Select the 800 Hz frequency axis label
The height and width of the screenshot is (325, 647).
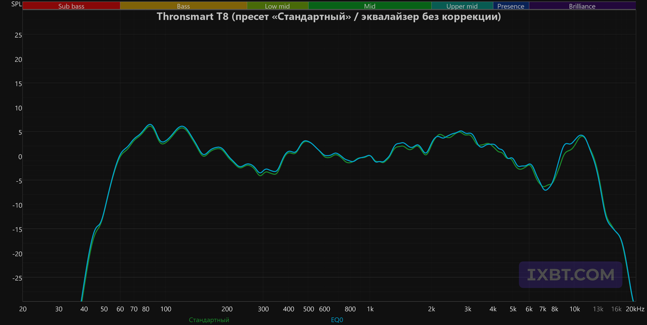click(x=350, y=309)
